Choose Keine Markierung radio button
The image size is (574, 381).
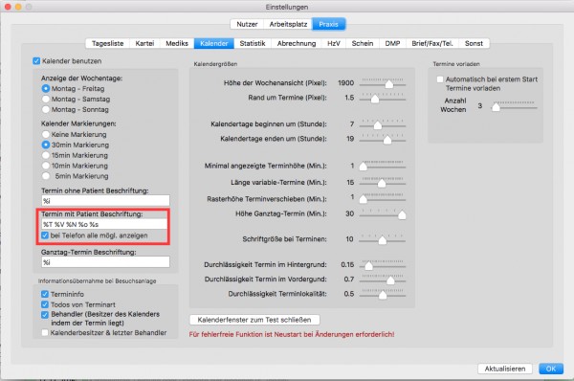(46, 134)
